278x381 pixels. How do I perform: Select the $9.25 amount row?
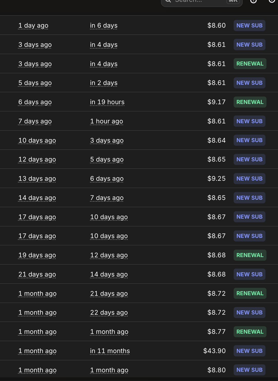click(x=139, y=178)
